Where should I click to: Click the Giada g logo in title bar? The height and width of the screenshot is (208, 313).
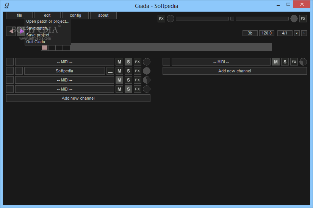pyautogui.click(x=7, y=5)
